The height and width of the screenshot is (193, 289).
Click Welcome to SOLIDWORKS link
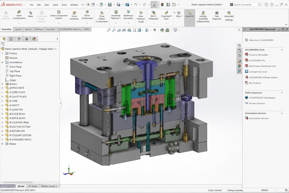[261, 40]
